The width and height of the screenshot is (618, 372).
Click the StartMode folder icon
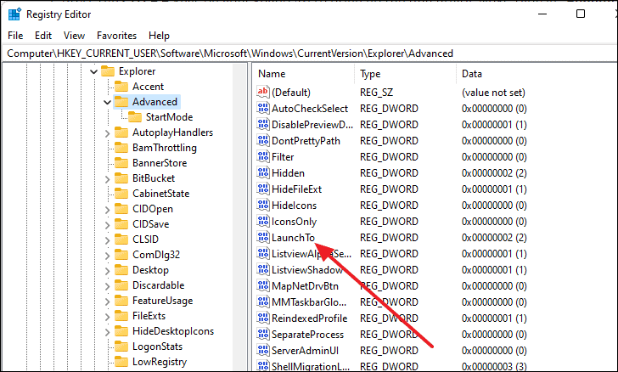[135, 116]
